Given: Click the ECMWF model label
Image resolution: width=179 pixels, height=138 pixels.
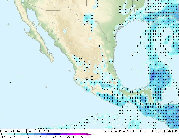Looking at the screenshot, I should (x=45, y=131).
